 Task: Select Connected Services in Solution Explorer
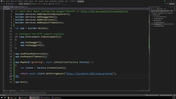tap(161, 17)
